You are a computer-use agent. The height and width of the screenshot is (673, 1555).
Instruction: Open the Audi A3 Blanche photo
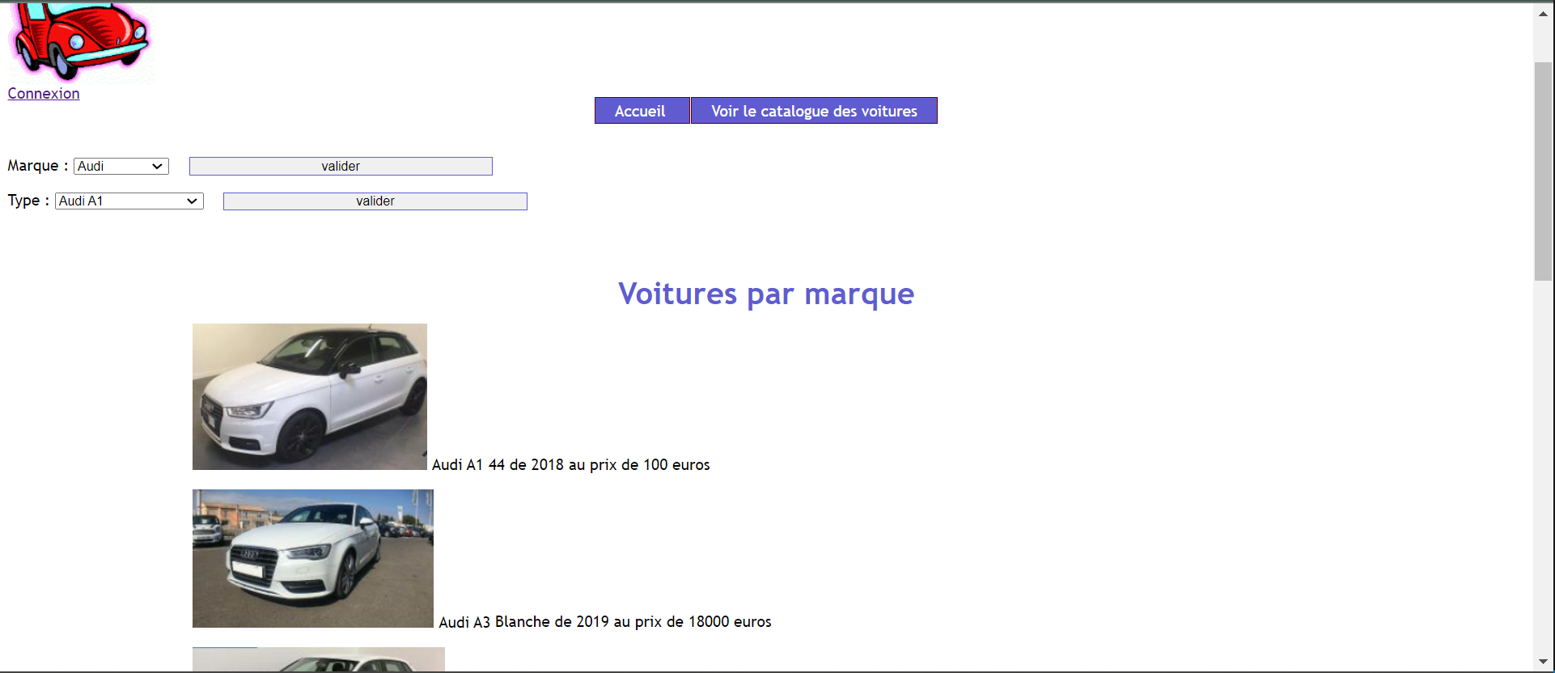click(x=313, y=558)
